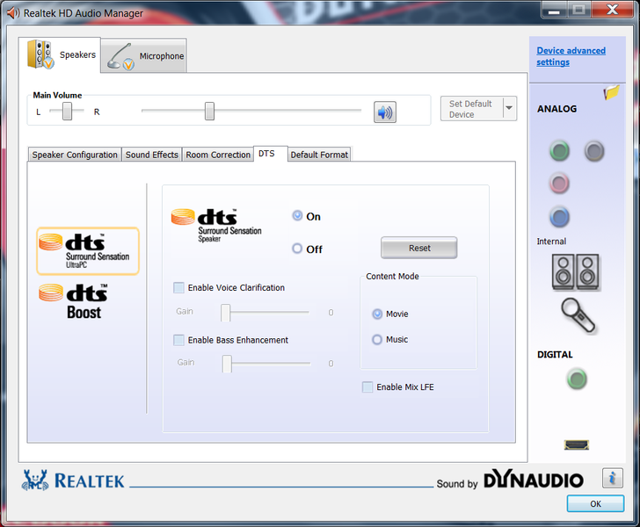
Task: Enable Bass Enhancement checkbox
Action: click(178, 340)
